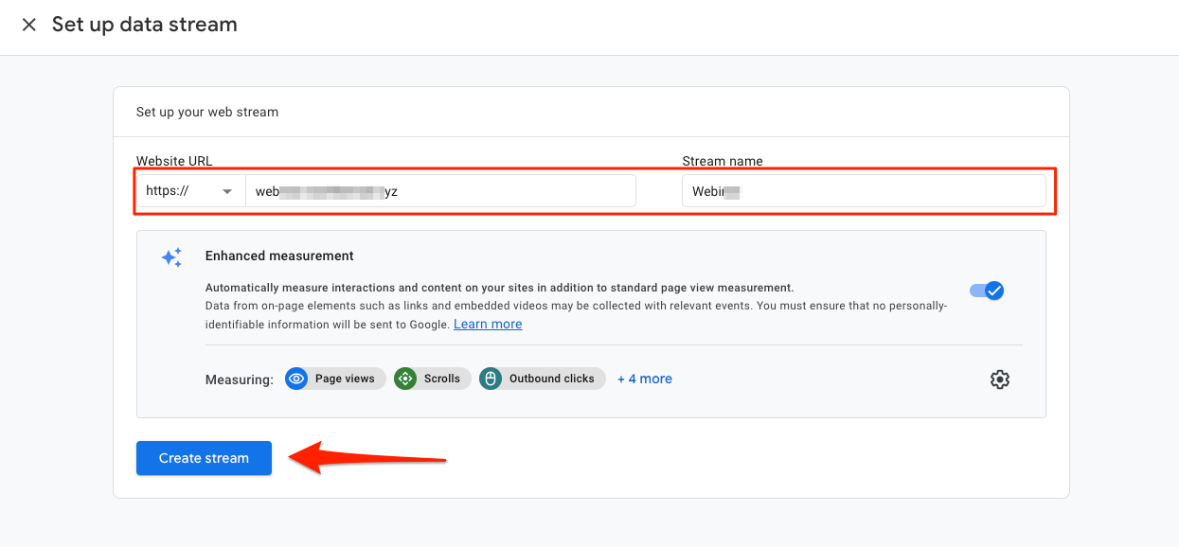The height and width of the screenshot is (547, 1179).
Task: Select the Page views chip
Action: tap(335, 379)
